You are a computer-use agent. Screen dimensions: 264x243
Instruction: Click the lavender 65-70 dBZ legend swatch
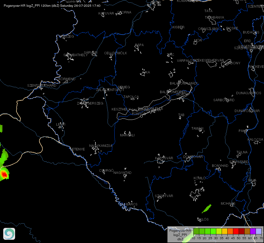(259, 231)
